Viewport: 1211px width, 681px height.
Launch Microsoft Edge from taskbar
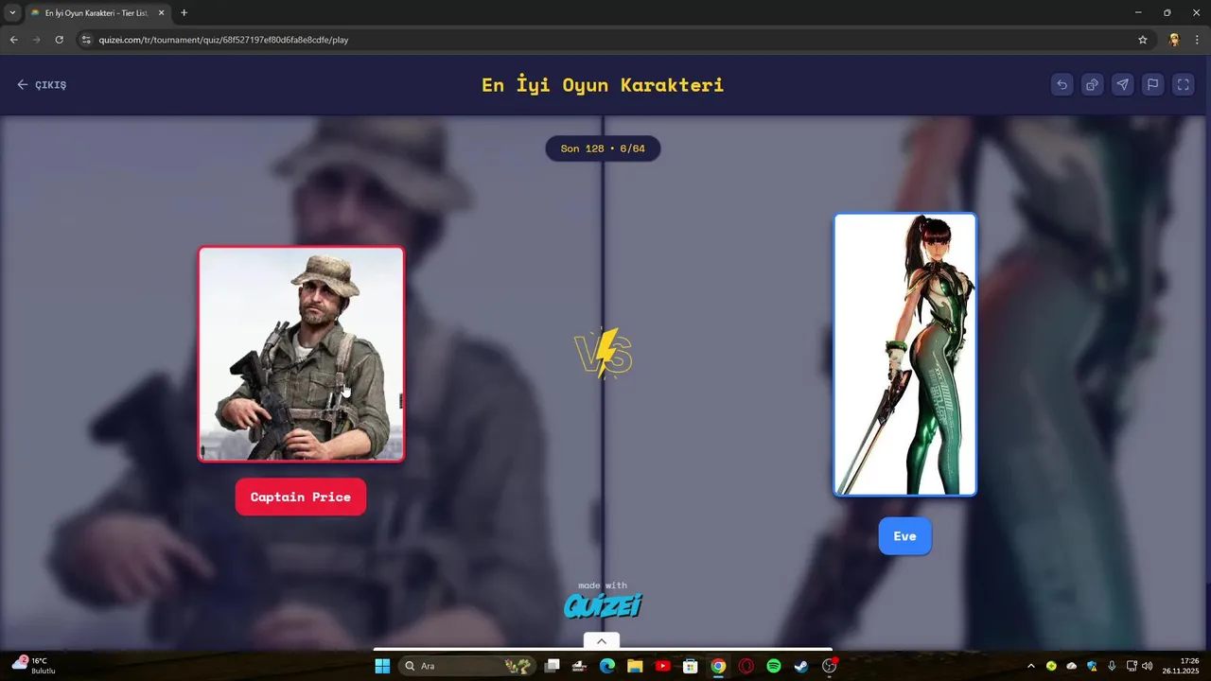[x=607, y=666]
